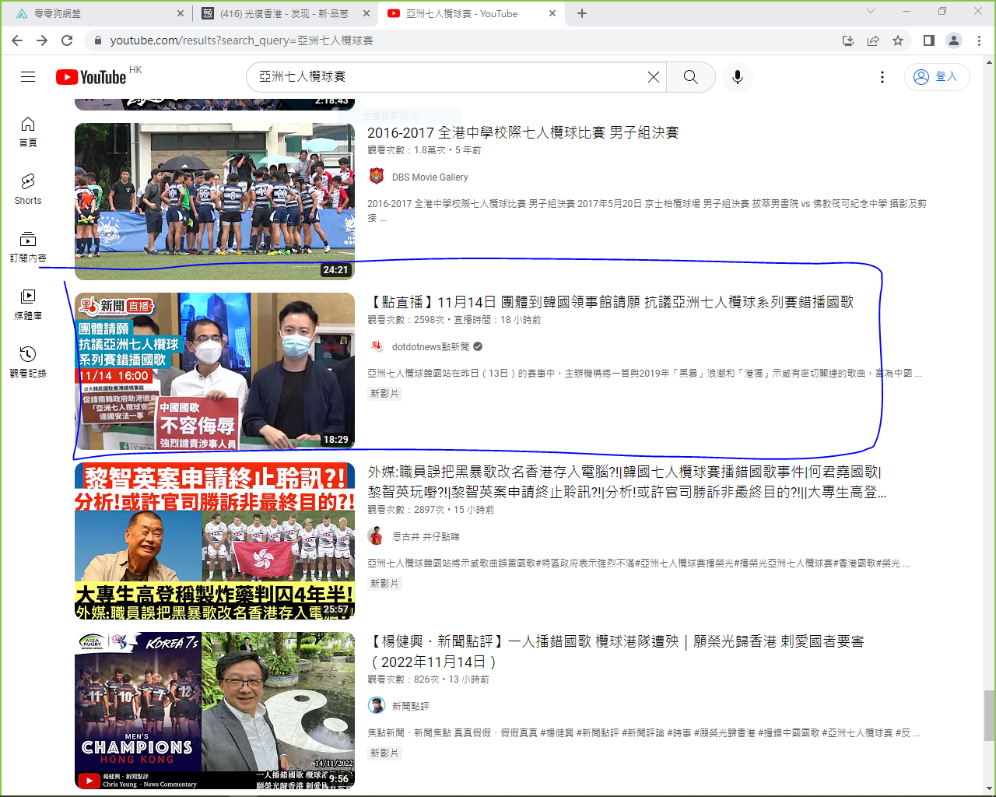
Task: Open 訂閱內容 subscriptions in the sidebar
Action: 28,248
